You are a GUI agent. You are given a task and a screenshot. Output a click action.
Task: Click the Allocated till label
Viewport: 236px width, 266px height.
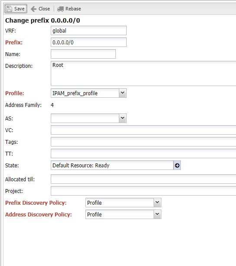[20, 180]
